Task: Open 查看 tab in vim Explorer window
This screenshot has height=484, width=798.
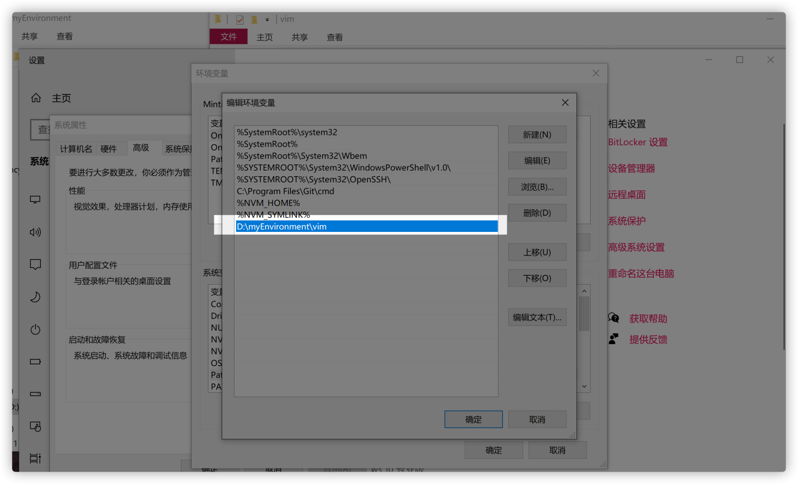Action: [335, 37]
